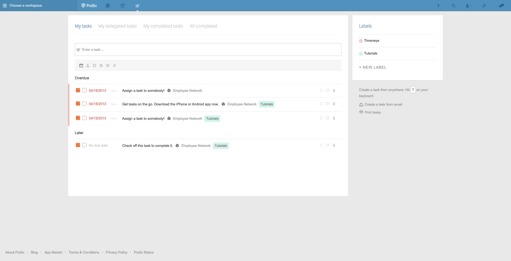Pick workspace with the grid toolbar icon
This screenshot has height=261, width=511.
click(94, 65)
